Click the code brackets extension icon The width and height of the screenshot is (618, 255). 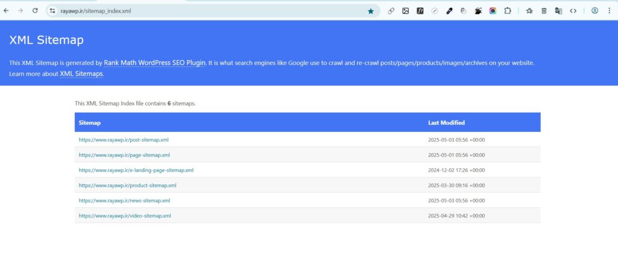tap(573, 11)
